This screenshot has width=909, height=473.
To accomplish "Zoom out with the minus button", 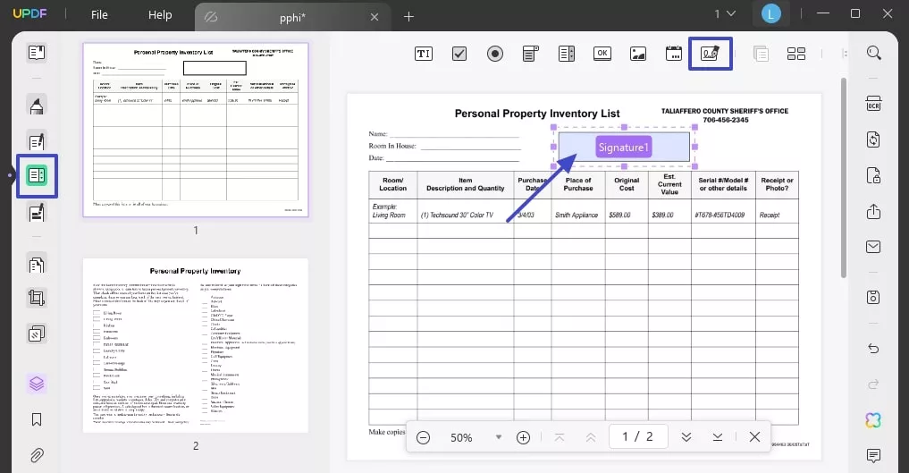I will (423, 437).
